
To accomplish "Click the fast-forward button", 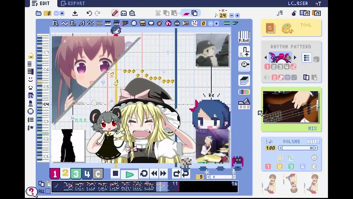I will click(163, 174).
